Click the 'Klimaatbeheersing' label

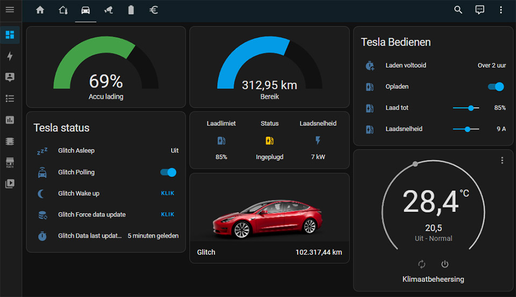(x=433, y=279)
